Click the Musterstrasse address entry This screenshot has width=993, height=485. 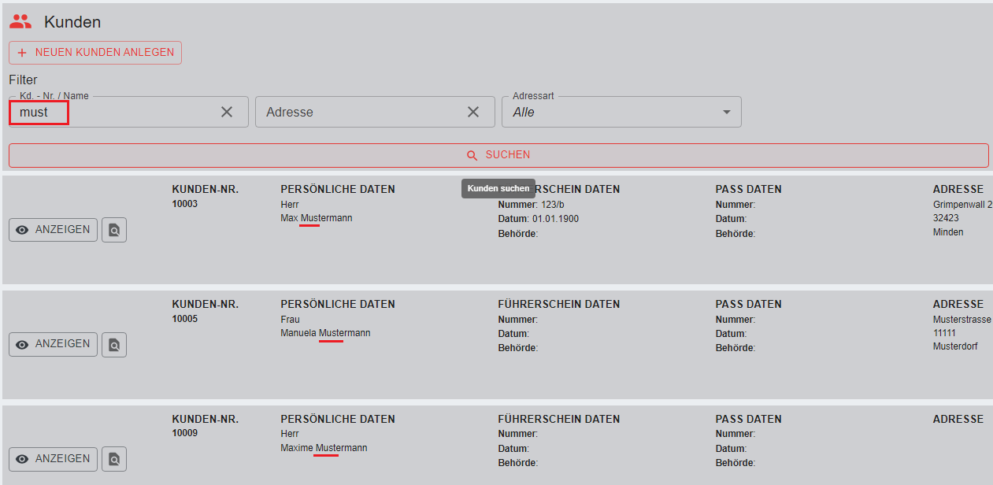(x=962, y=320)
